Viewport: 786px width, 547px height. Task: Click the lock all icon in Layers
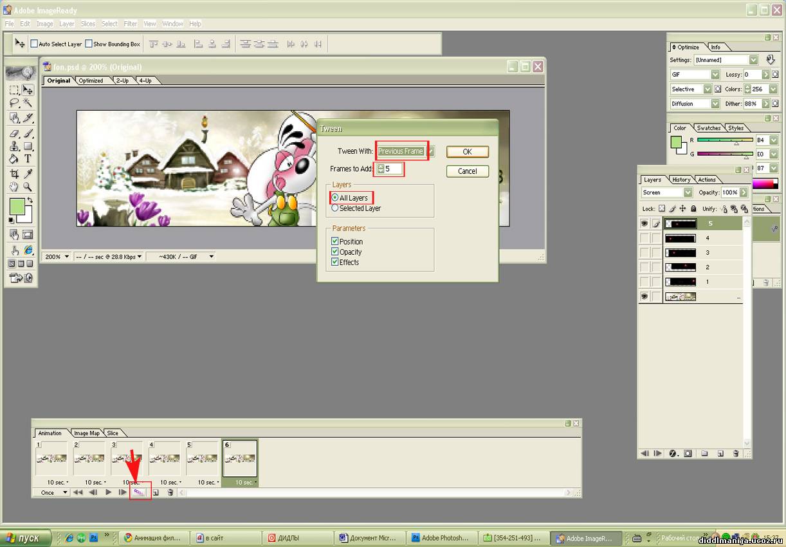pyautogui.click(x=693, y=209)
